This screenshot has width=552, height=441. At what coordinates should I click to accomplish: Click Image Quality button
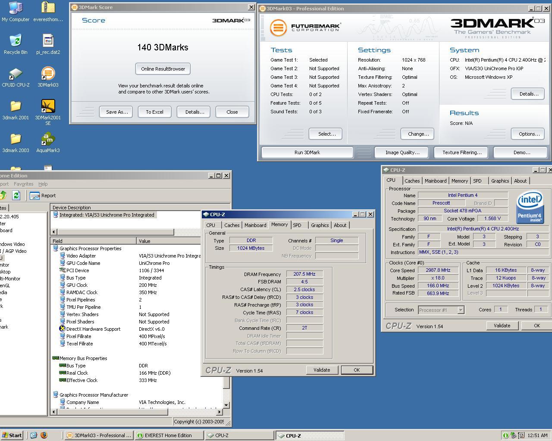coord(402,152)
